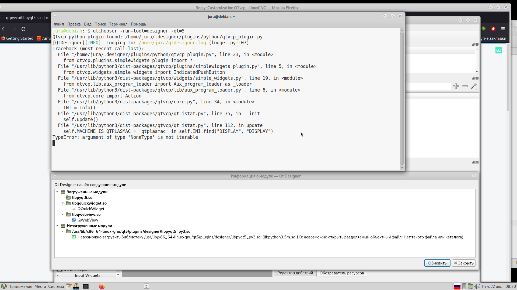Select the libpyqt5.so tree item

(x=82, y=198)
